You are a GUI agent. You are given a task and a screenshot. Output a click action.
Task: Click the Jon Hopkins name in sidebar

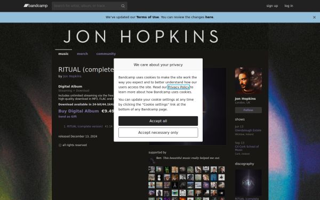(x=245, y=99)
